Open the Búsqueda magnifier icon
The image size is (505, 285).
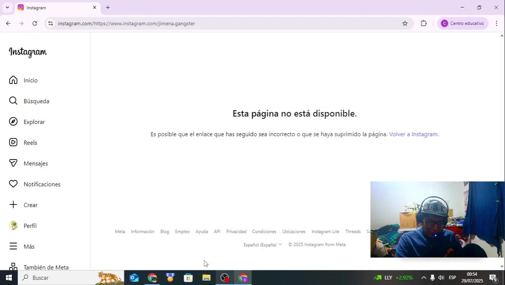click(13, 101)
